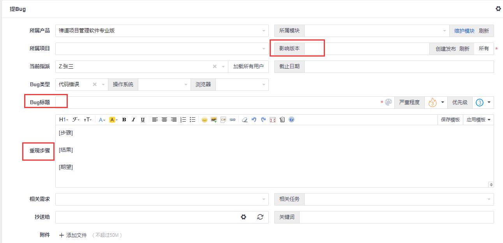Add hyperlink using the link icon
This screenshot has width=503, height=243.
[x=233, y=120]
